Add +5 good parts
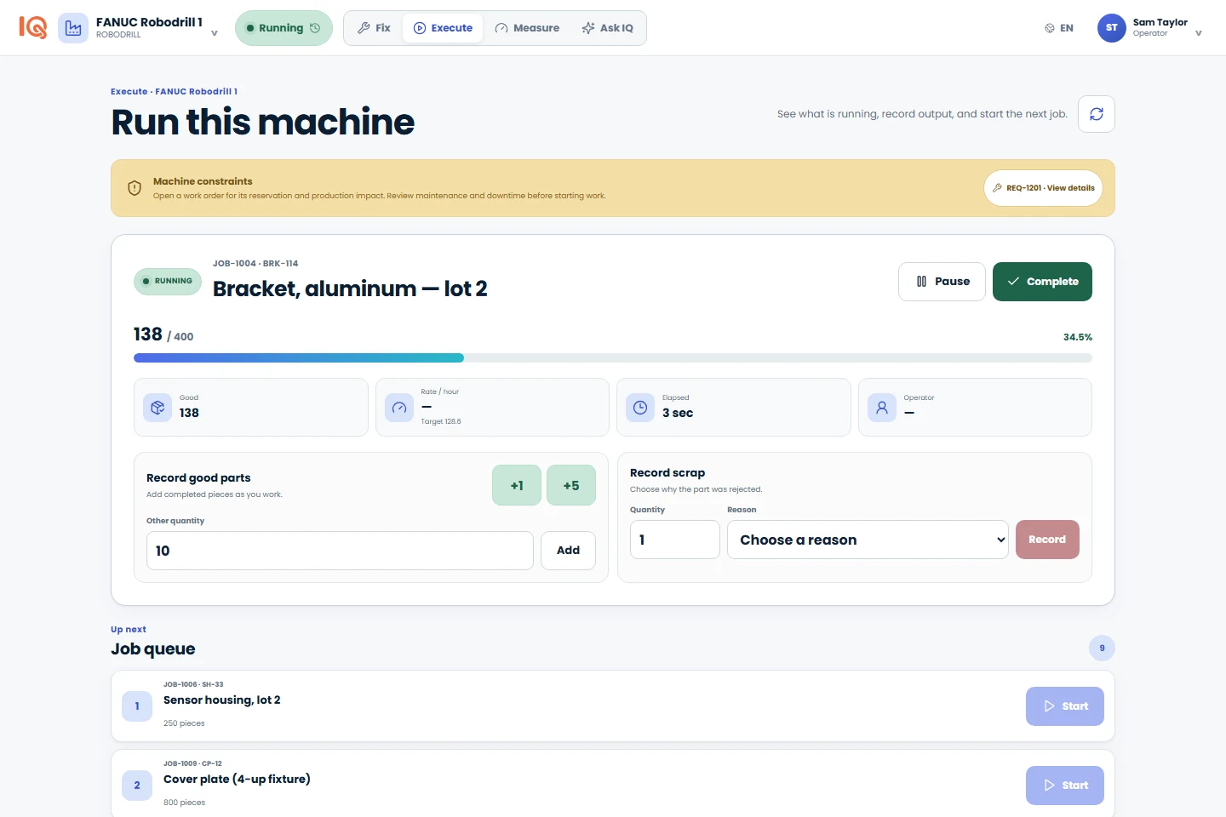The image size is (1226, 817). [571, 485]
